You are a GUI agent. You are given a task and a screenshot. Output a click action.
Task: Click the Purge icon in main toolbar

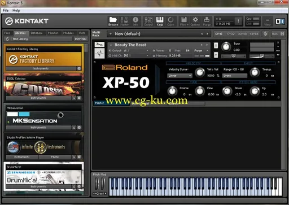point(207,21)
